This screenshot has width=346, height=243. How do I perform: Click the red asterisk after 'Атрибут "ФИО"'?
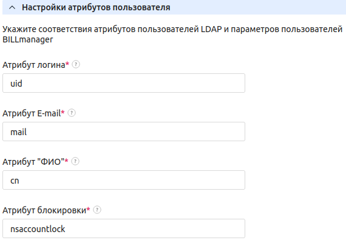coord(66,161)
